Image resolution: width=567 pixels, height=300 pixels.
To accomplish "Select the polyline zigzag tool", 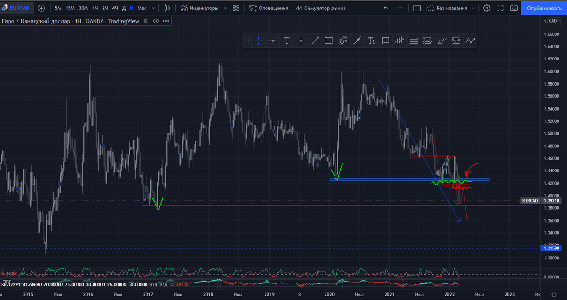I will click(x=471, y=41).
